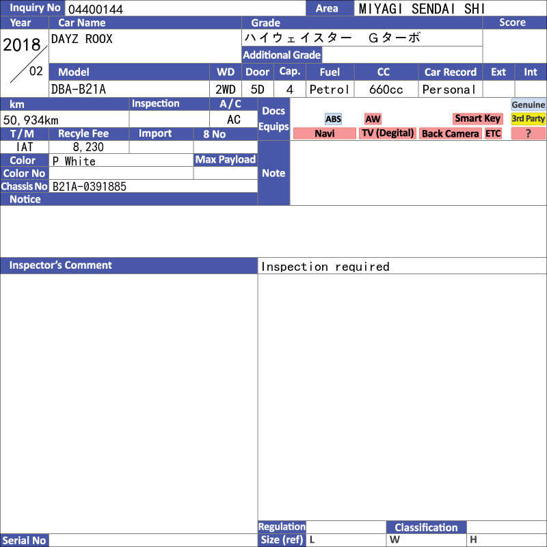The width and height of the screenshot is (547, 547).
Task: Click the chassis number B21A-0391885
Action: (x=90, y=186)
